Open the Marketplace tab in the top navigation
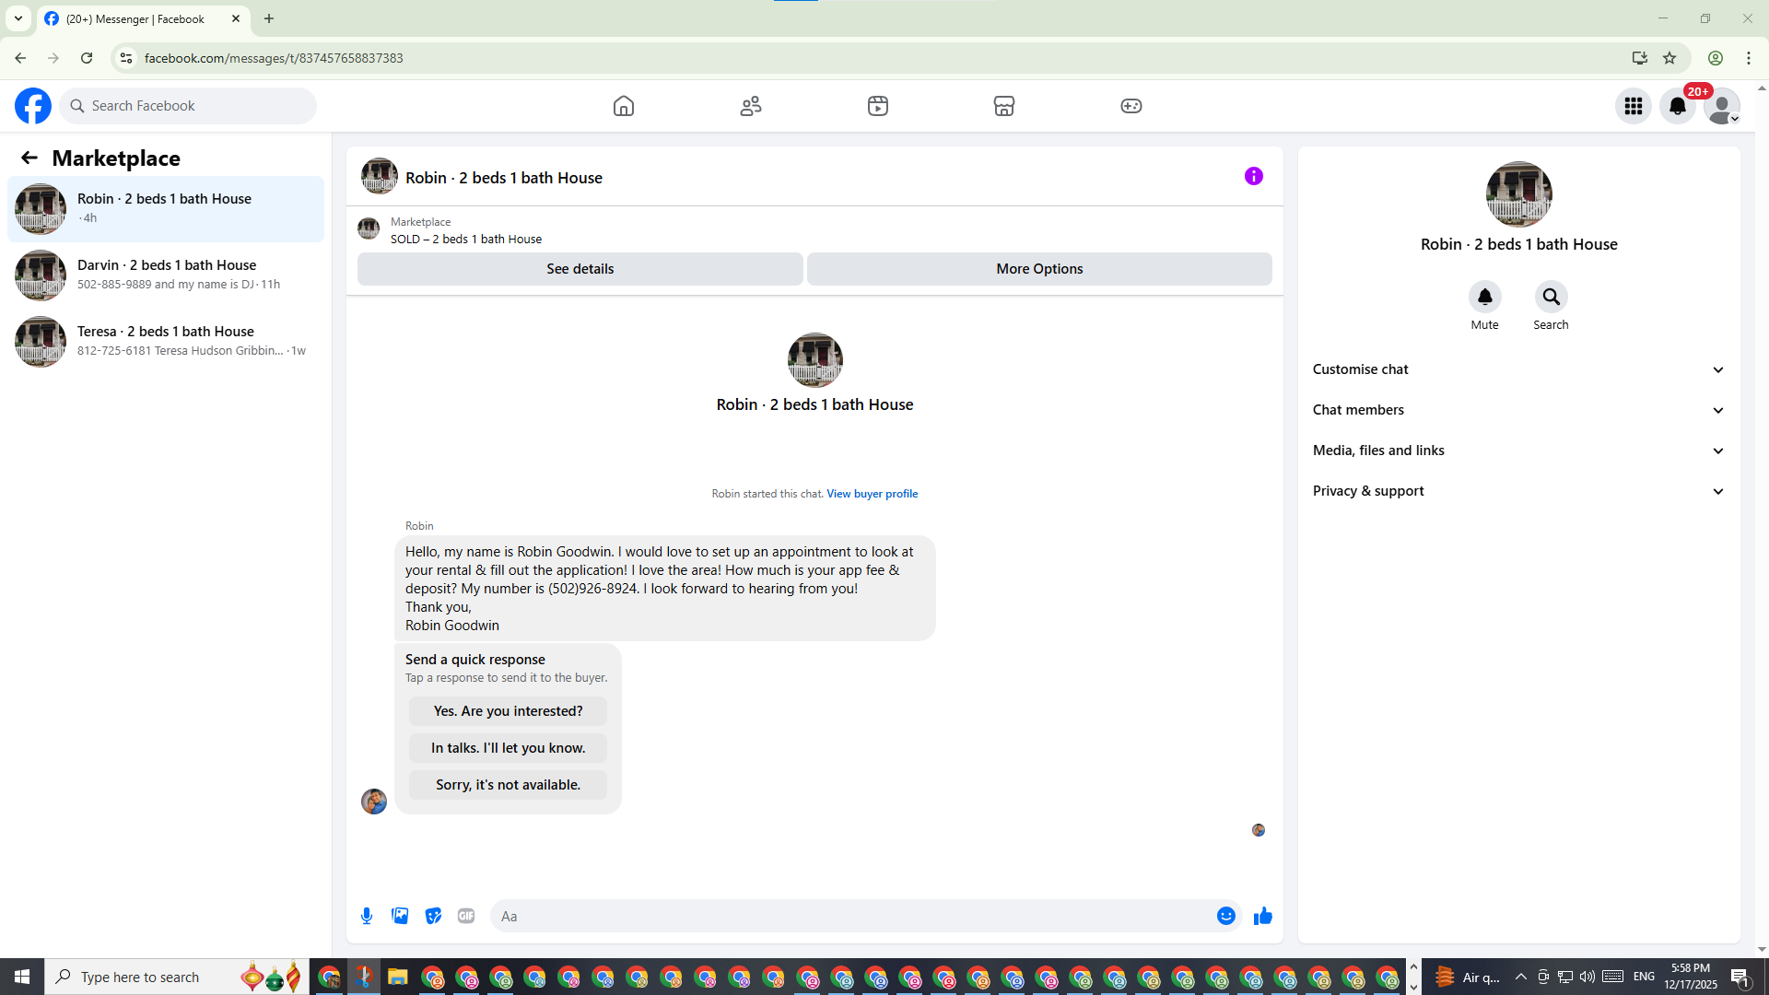 1003,106
